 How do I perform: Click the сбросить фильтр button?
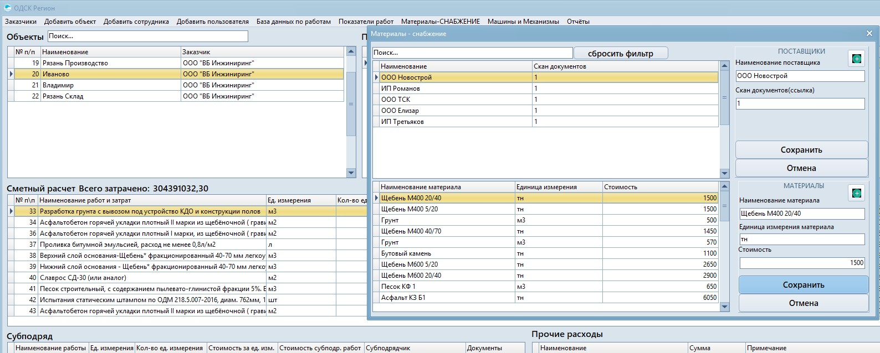tap(621, 53)
